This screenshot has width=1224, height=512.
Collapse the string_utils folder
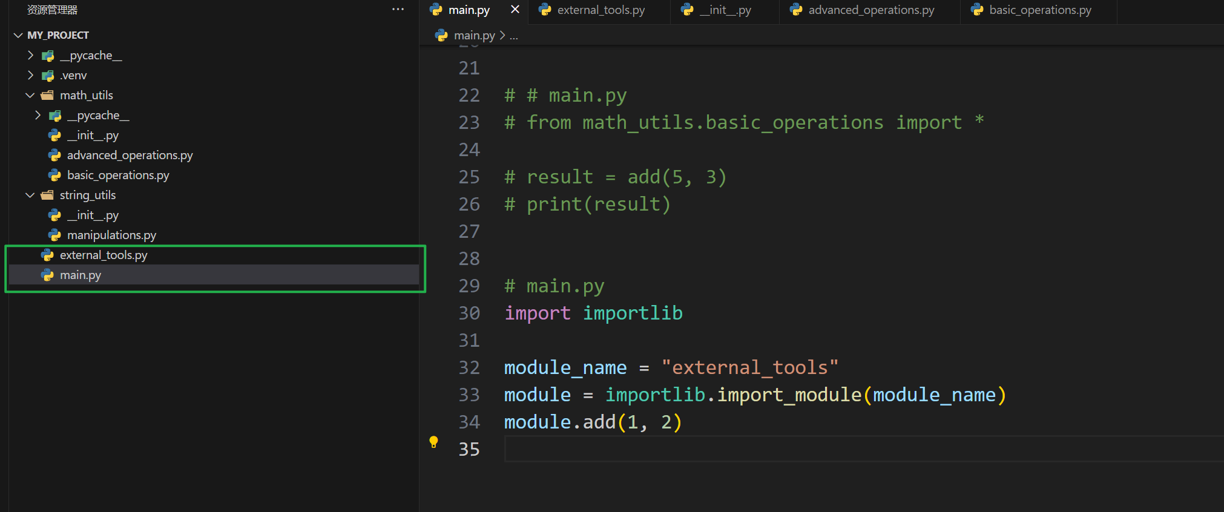(x=30, y=195)
